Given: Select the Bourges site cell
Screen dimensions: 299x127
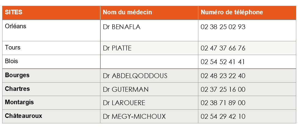Looking at the screenshot, I should 17,75.
